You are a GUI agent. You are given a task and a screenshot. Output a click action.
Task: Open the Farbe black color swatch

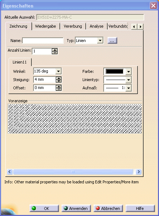coord(114,71)
